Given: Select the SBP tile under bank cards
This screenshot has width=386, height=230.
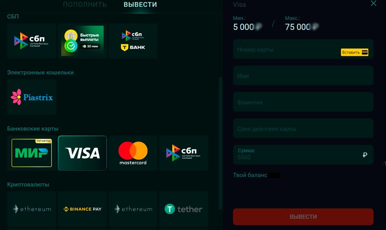Looking at the screenshot, I should (184, 153).
